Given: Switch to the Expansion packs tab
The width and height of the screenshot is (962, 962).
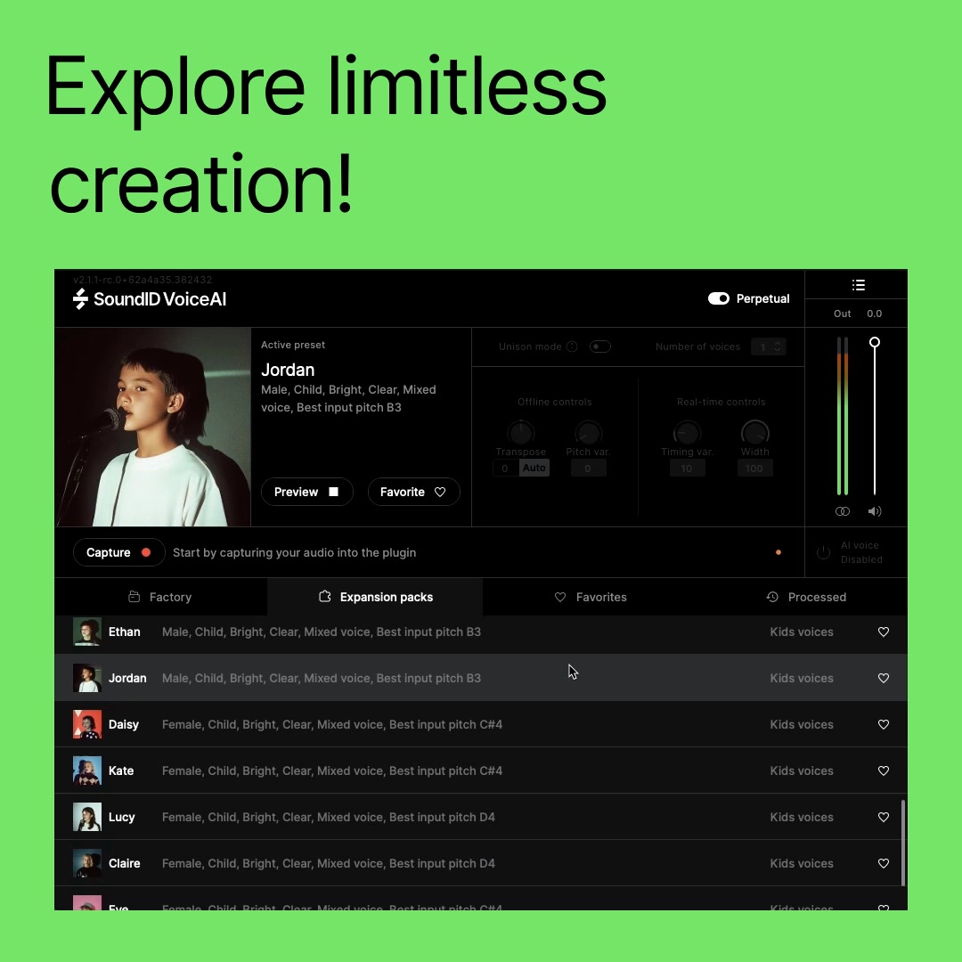Looking at the screenshot, I should click(375, 597).
